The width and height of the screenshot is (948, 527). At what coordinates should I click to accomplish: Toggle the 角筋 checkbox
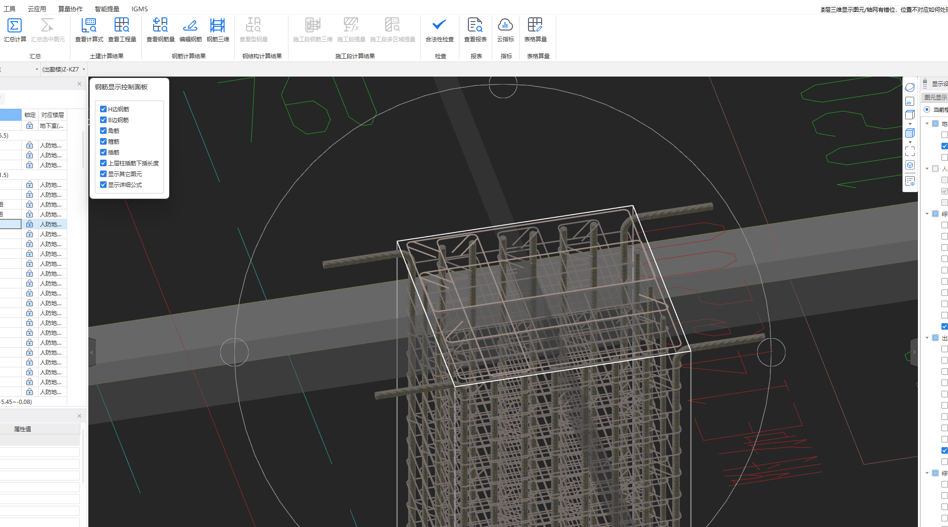point(103,131)
